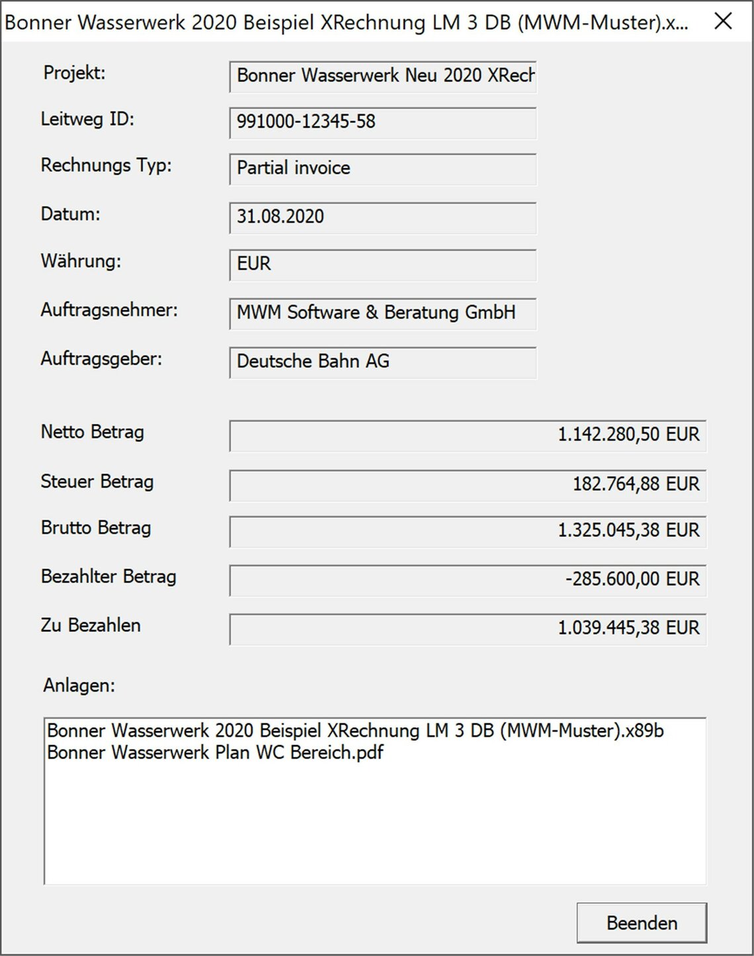Screen dimensions: 754x956
Task: Click empty area of Anlagen list box
Action: tap(375, 826)
